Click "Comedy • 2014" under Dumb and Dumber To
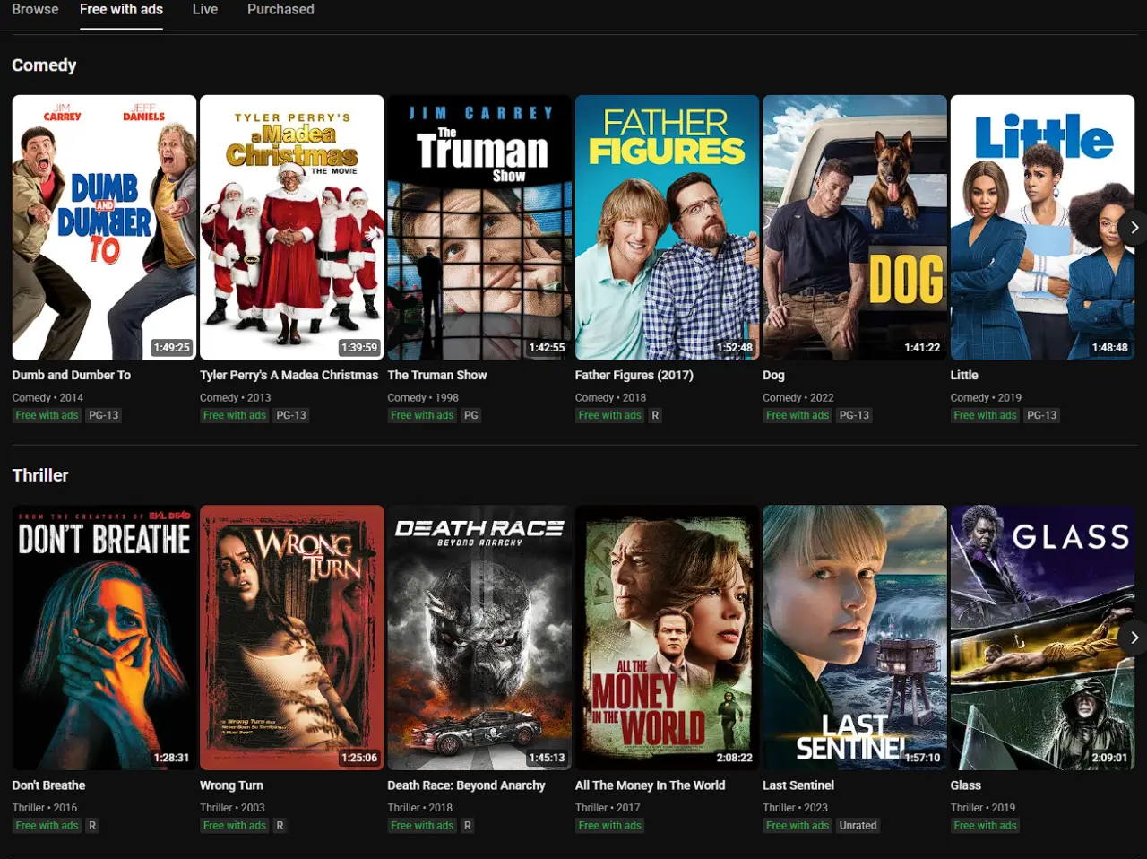This screenshot has height=859, width=1147. (47, 397)
